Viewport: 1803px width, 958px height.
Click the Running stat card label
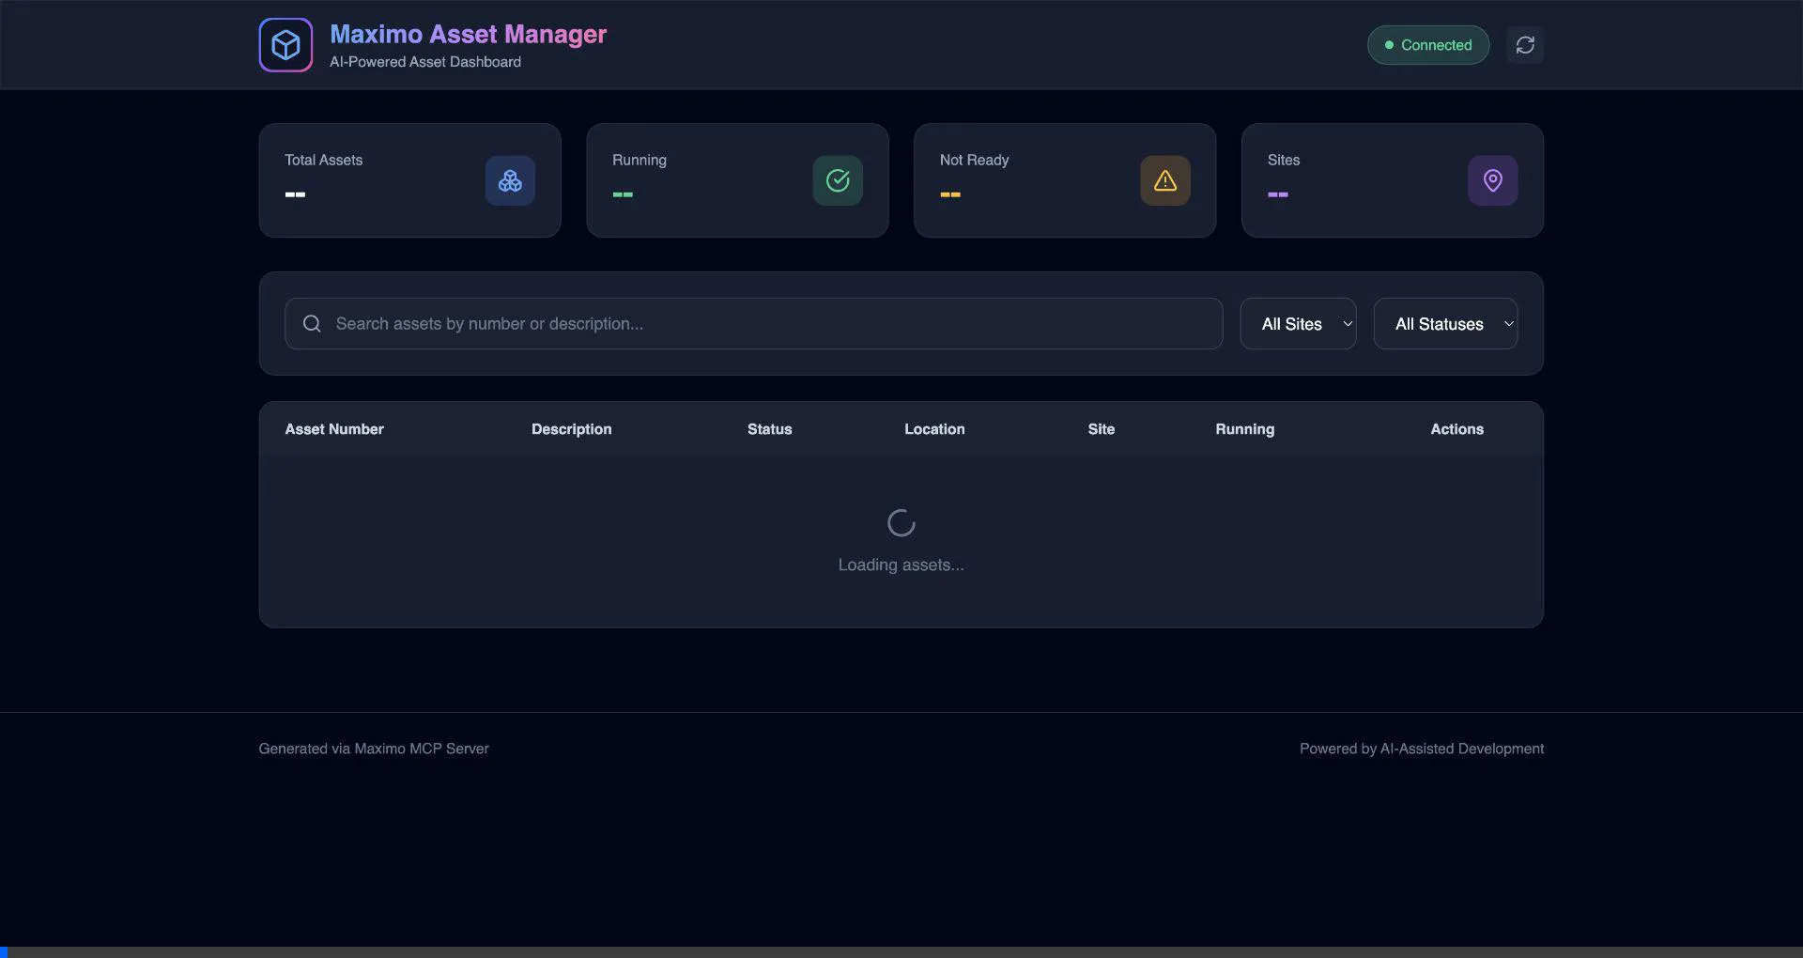coord(640,161)
